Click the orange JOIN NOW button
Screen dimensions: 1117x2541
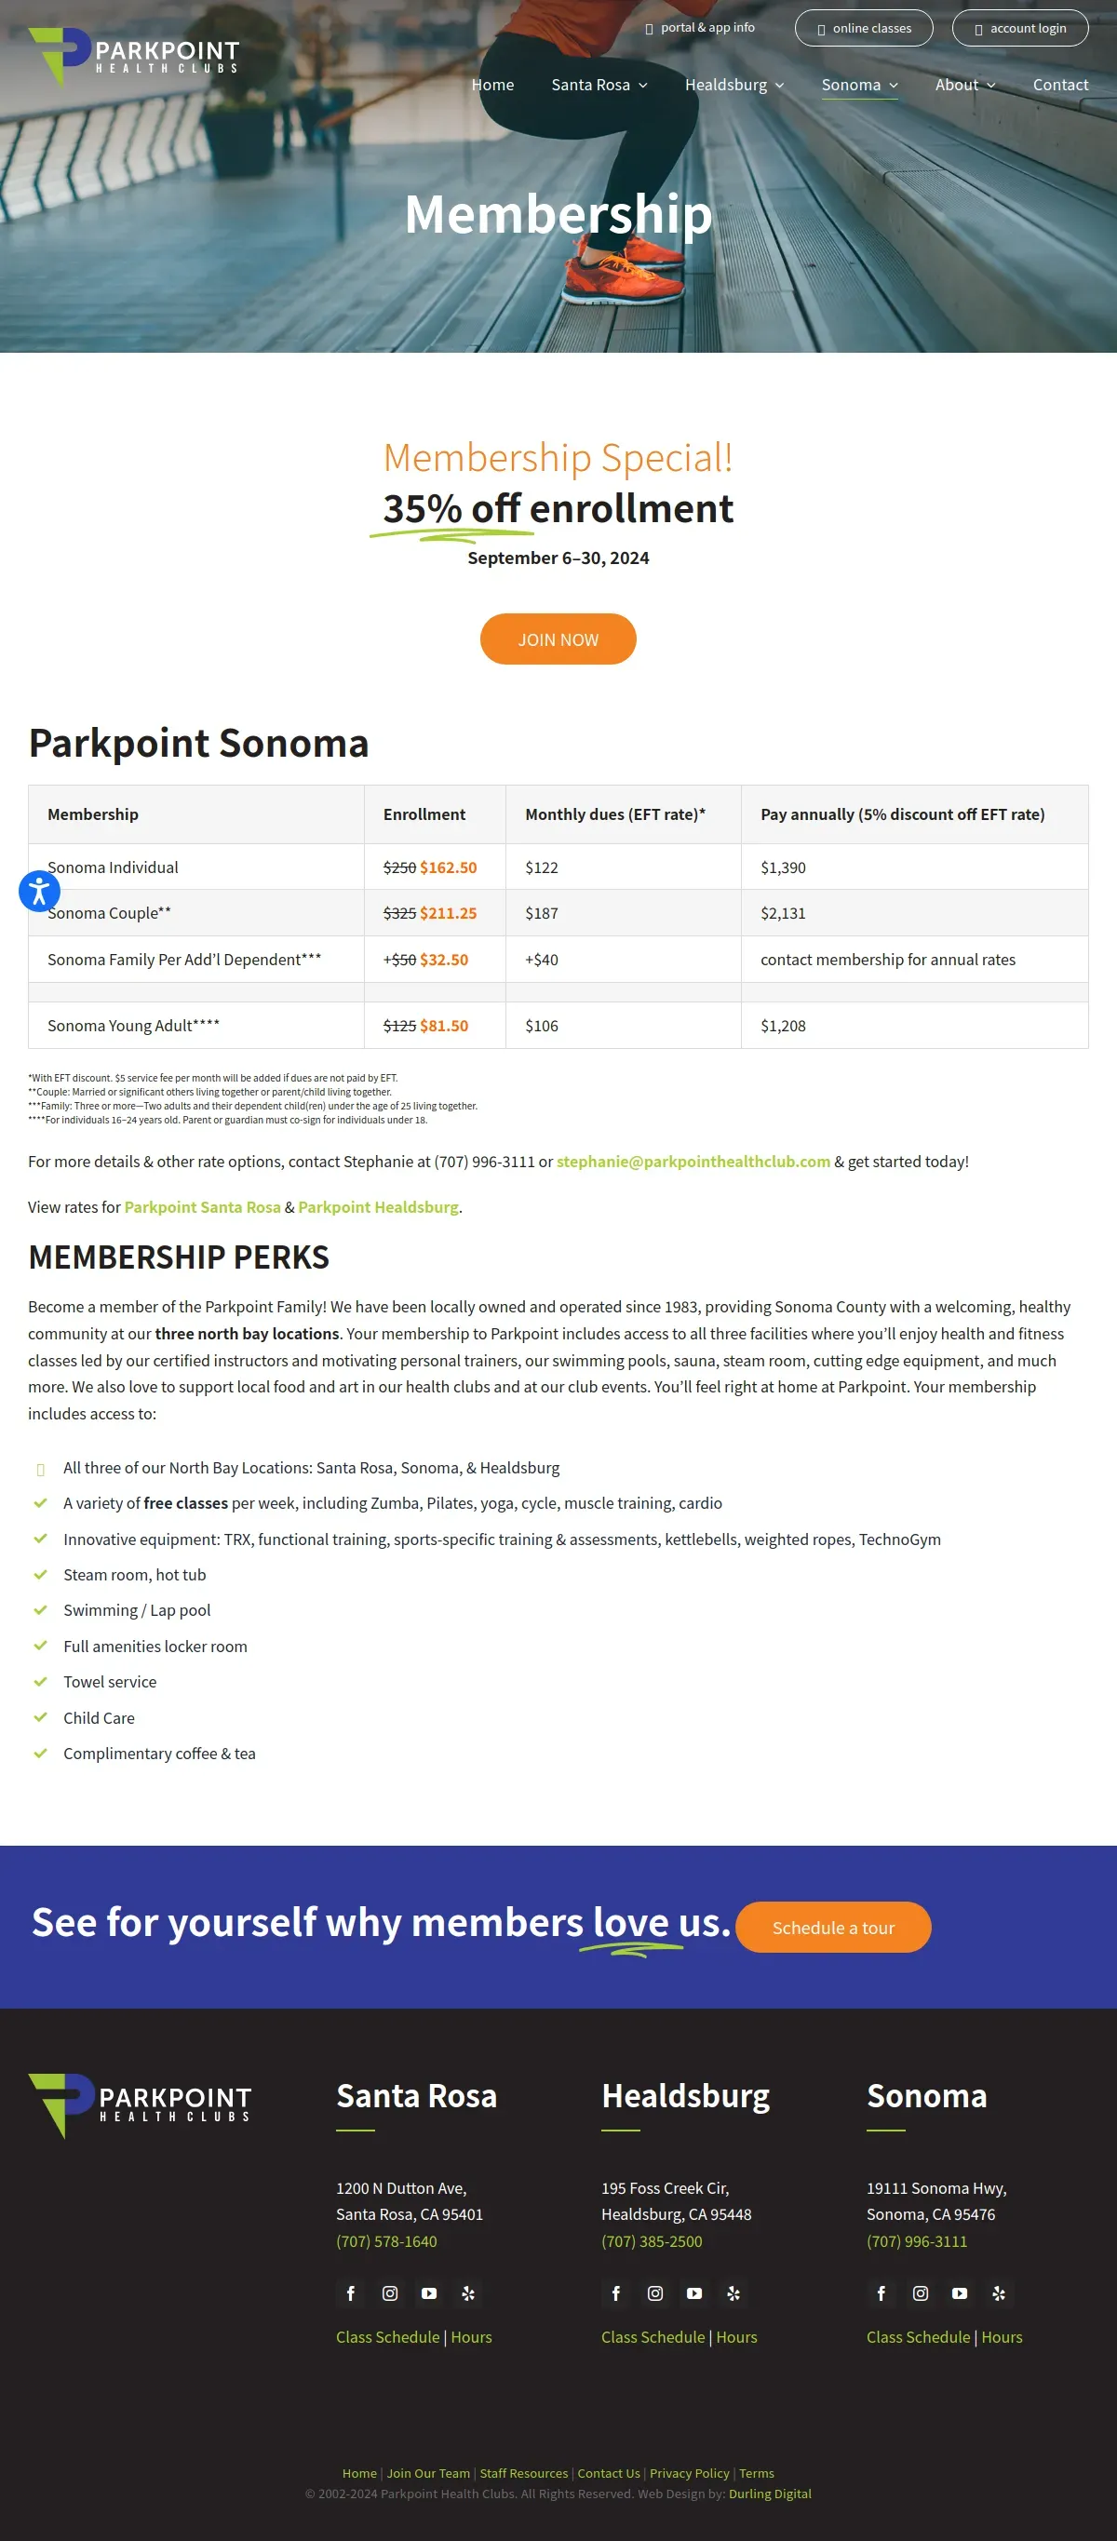(x=558, y=639)
